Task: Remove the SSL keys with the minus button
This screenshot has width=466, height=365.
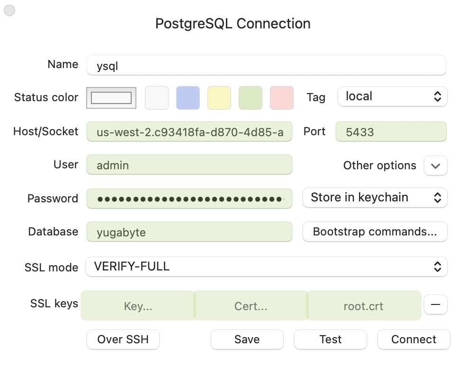Action: [x=435, y=304]
